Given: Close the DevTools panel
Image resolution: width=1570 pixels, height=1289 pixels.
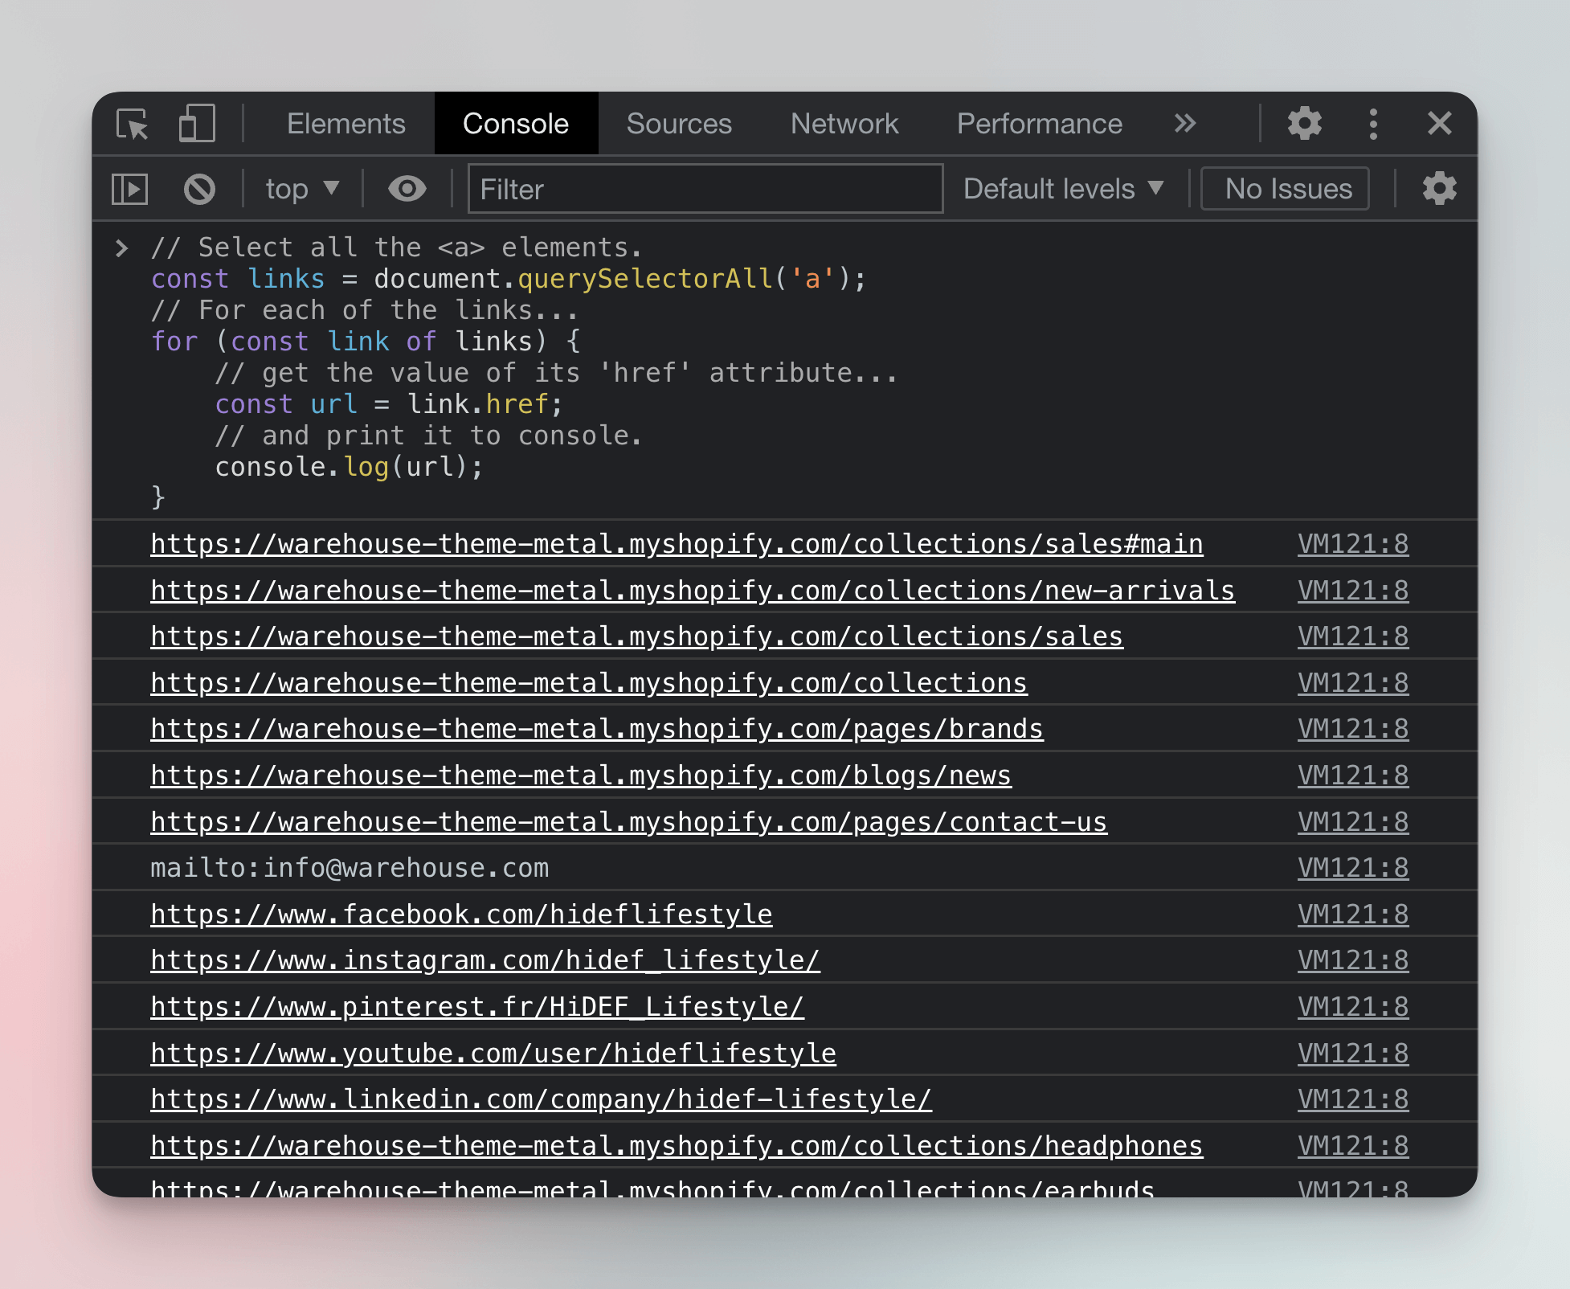Looking at the screenshot, I should tap(1439, 124).
